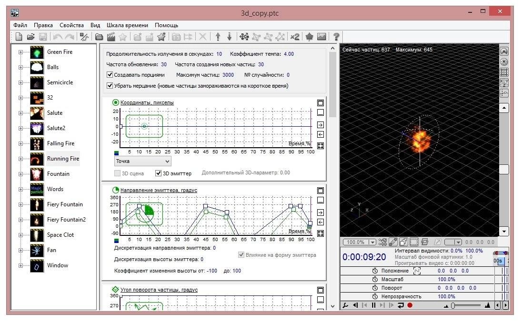Screen dimensions: 522x324
Task: Click fit-frame icon beside Направление эмиттера graph
Action: (x=320, y=233)
